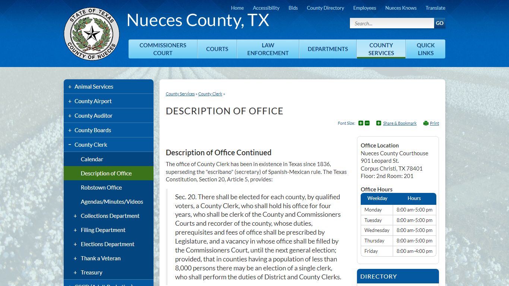
Task: Expand the County Boards section
Action: point(70,130)
